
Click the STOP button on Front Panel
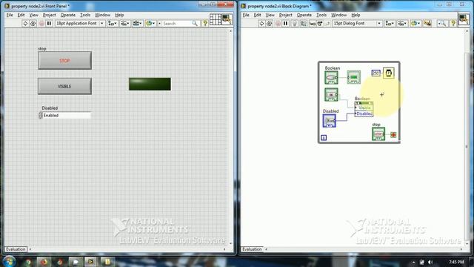coord(64,61)
